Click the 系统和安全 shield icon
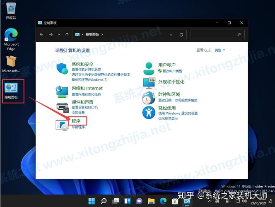 (62, 69)
